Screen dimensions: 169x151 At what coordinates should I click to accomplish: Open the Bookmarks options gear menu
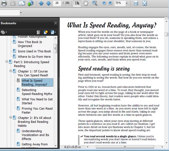click(4, 32)
